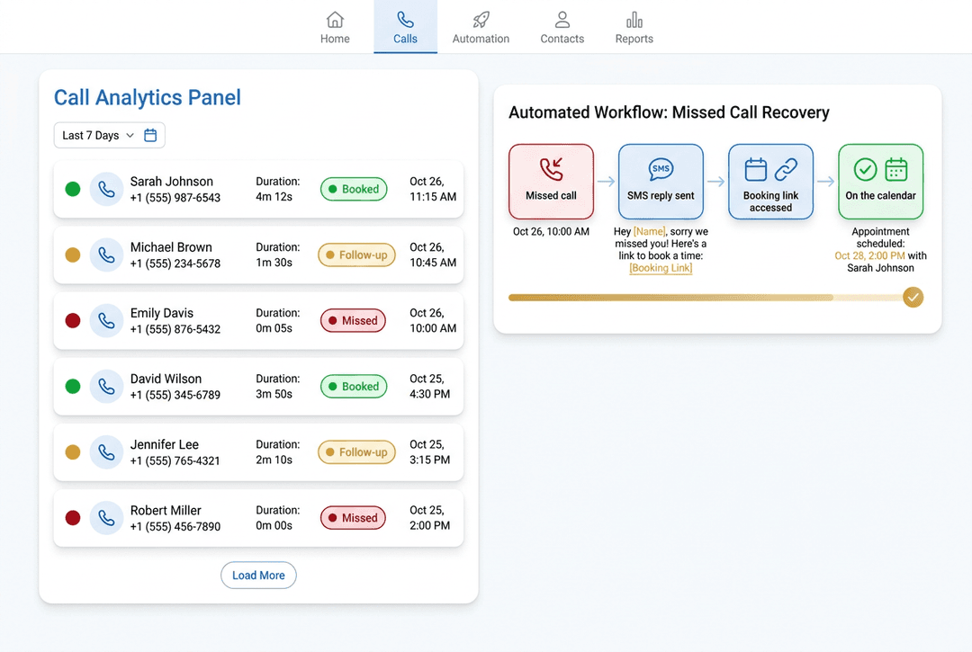972x652 pixels.
Task: Click phone number +1 (555) 987-6543
Action: pos(175,198)
